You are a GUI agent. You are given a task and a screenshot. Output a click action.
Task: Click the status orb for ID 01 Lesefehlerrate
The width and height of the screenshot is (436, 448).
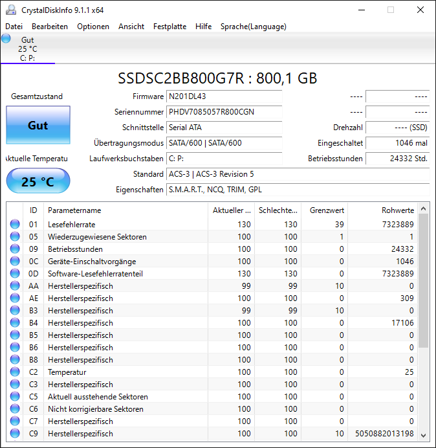[x=15, y=224]
